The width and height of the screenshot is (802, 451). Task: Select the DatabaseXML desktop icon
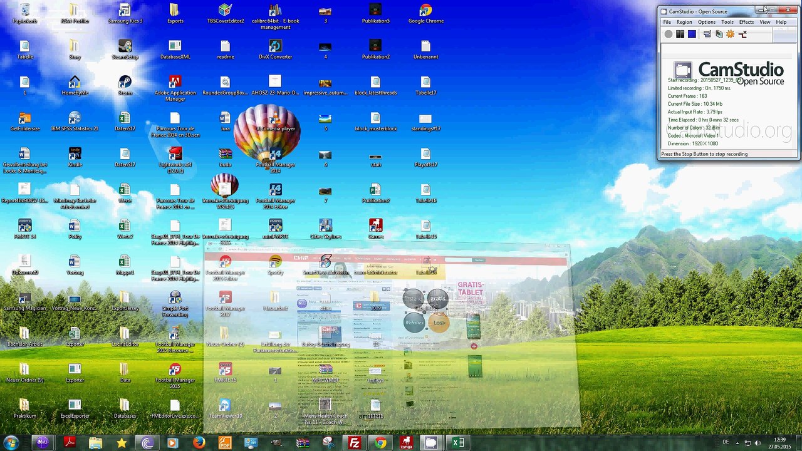point(175,49)
